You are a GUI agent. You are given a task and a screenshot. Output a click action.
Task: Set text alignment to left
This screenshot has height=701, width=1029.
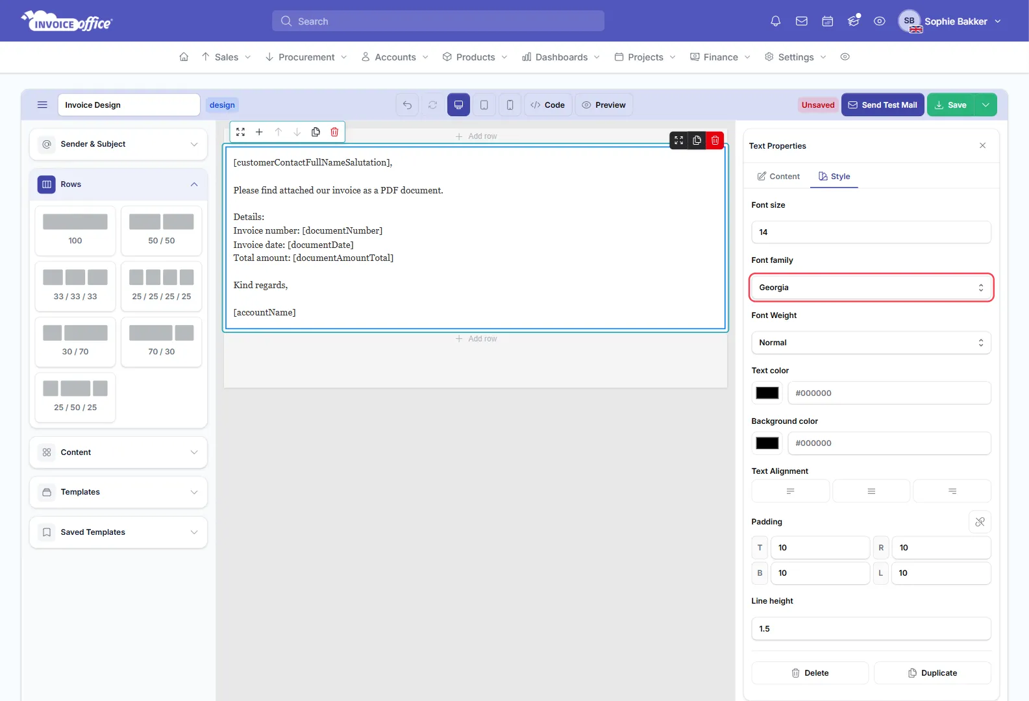[x=790, y=491]
